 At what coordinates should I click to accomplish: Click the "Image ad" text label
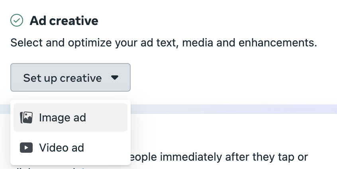pyautogui.click(x=62, y=117)
